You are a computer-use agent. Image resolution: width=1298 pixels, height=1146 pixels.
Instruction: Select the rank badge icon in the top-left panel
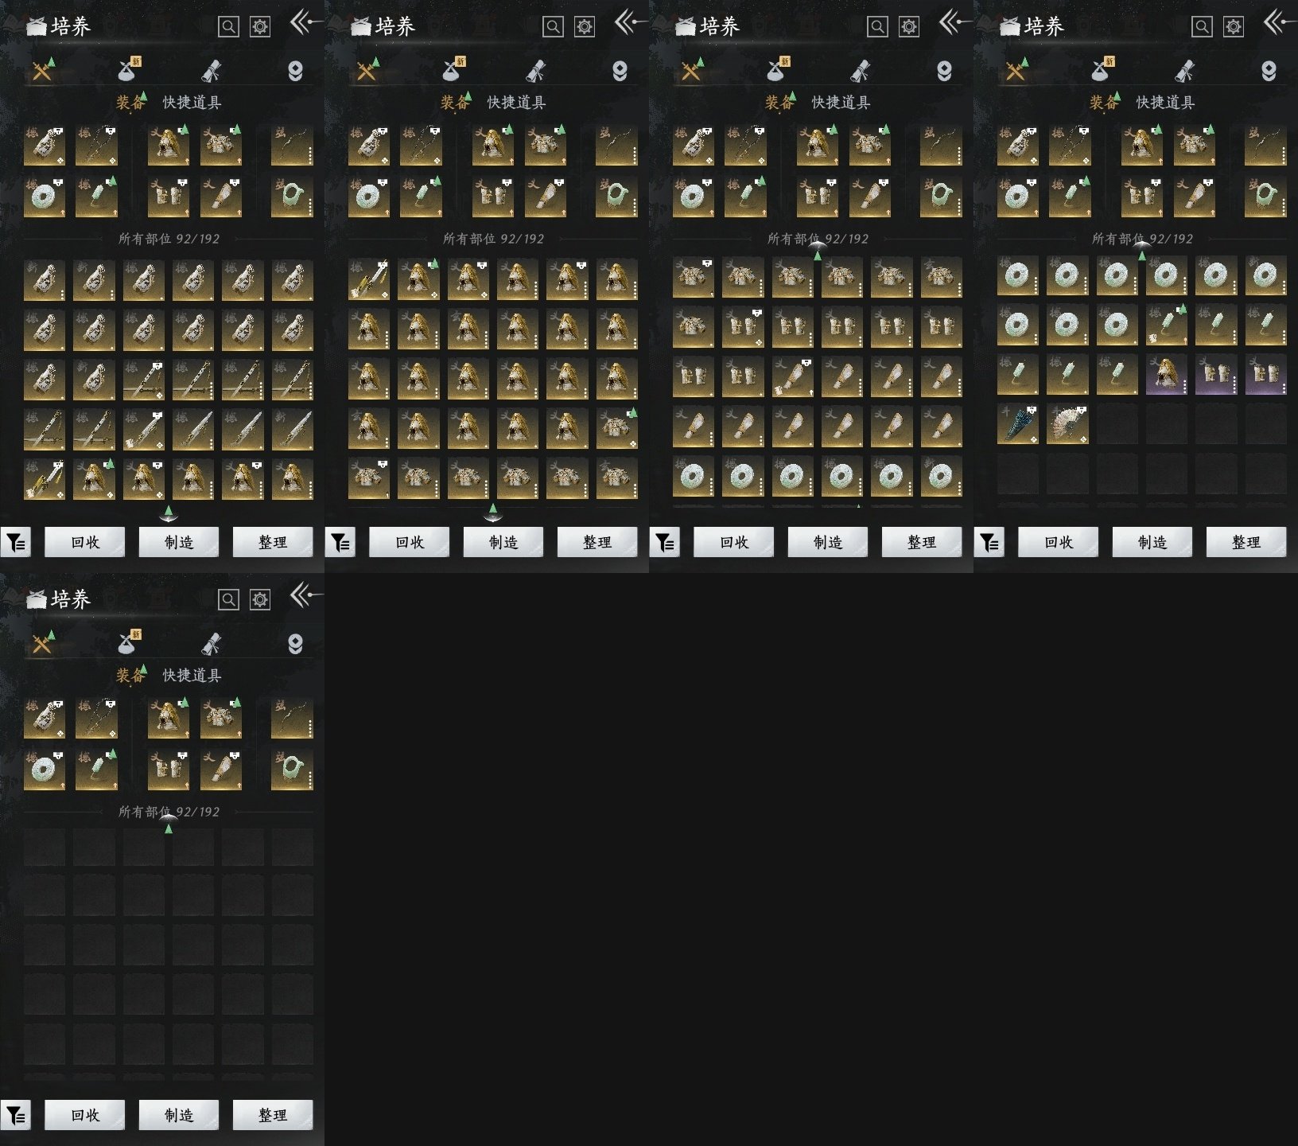click(295, 72)
